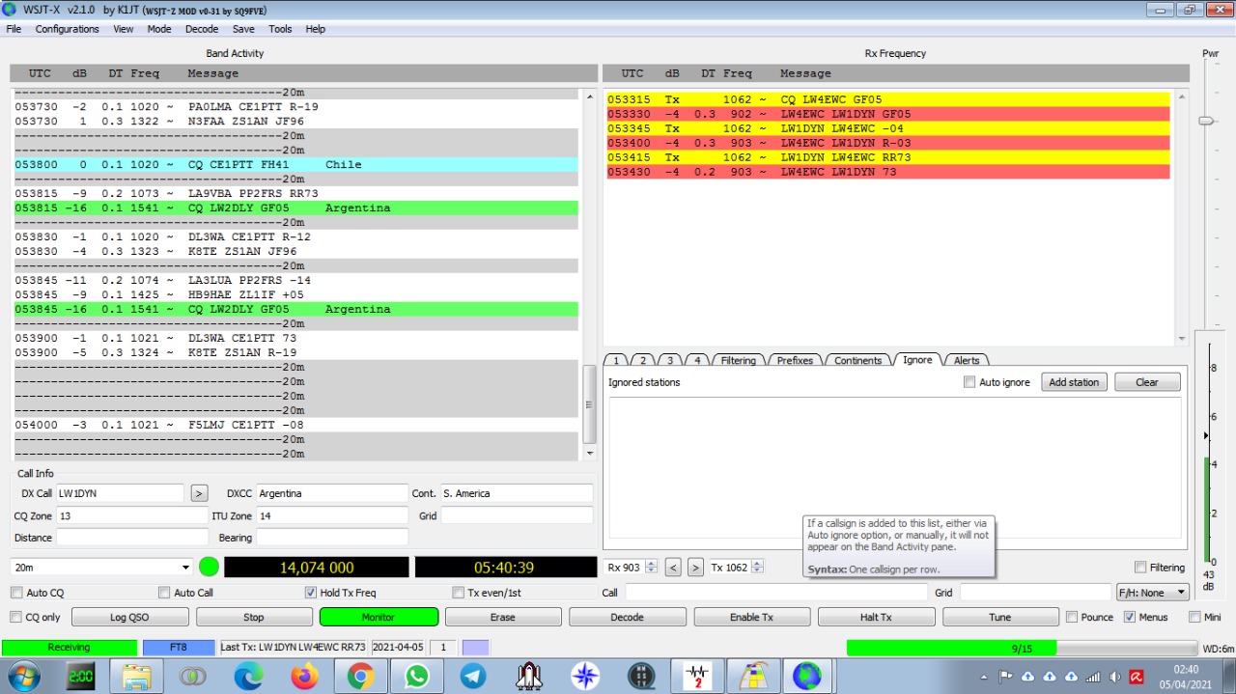Switch to the Alerts tab
The height and width of the screenshot is (694, 1236).
click(967, 360)
